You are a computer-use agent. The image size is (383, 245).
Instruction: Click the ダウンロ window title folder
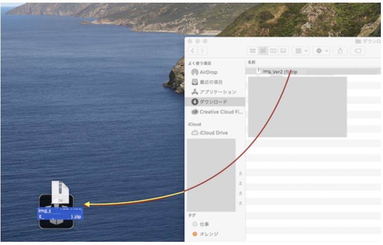[368, 41]
